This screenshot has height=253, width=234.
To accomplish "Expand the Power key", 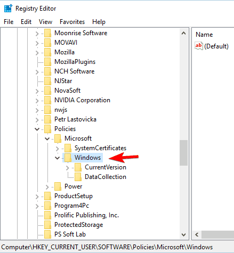I will 47,187.
